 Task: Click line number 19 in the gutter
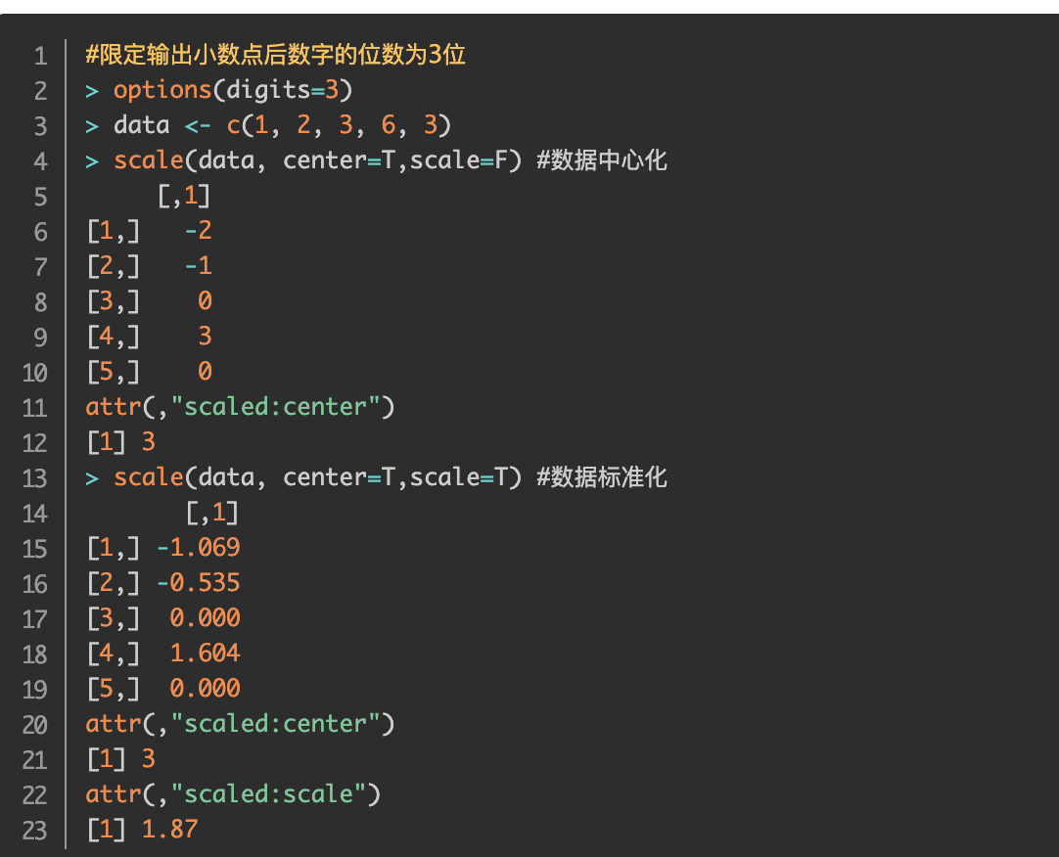34,690
